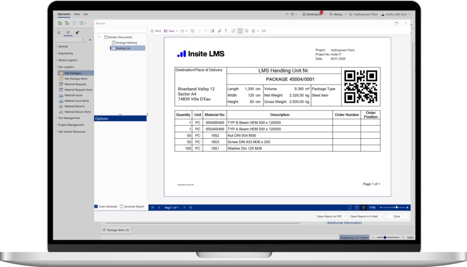Go to next report page arrow

tap(184, 207)
